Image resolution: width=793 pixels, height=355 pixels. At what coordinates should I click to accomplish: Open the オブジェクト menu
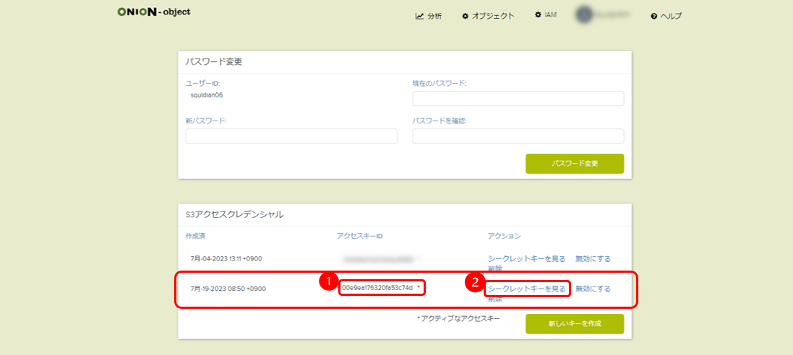493,16
